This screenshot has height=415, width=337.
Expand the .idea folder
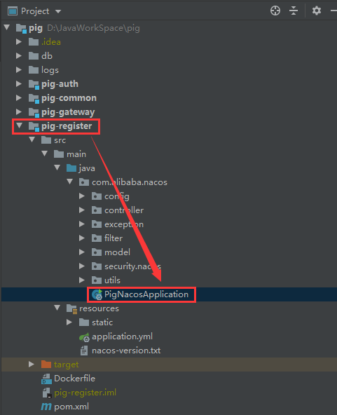(x=19, y=41)
